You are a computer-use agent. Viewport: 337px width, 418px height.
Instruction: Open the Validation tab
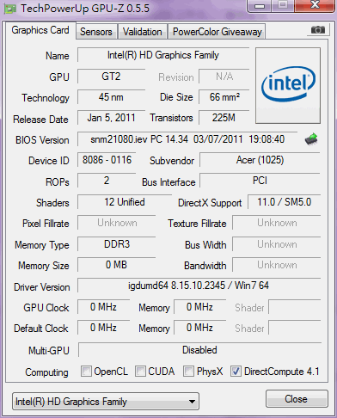(143, 32)
